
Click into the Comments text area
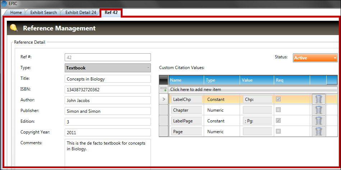coord(108,154)
